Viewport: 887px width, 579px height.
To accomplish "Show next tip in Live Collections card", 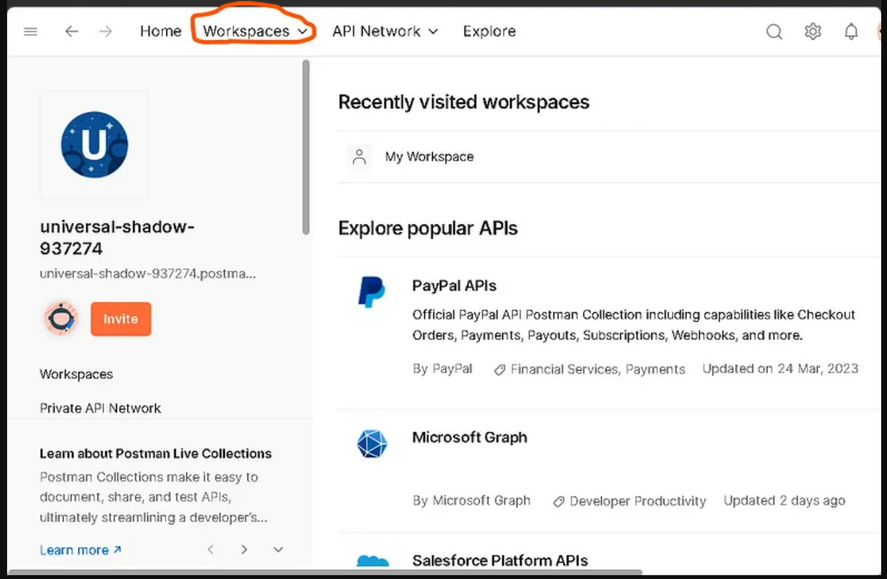I will [x=244, y=549].
